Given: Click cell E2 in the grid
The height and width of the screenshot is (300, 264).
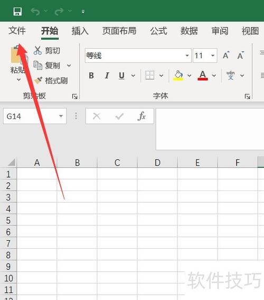Looking at the screenshot, I should (197, 185).
